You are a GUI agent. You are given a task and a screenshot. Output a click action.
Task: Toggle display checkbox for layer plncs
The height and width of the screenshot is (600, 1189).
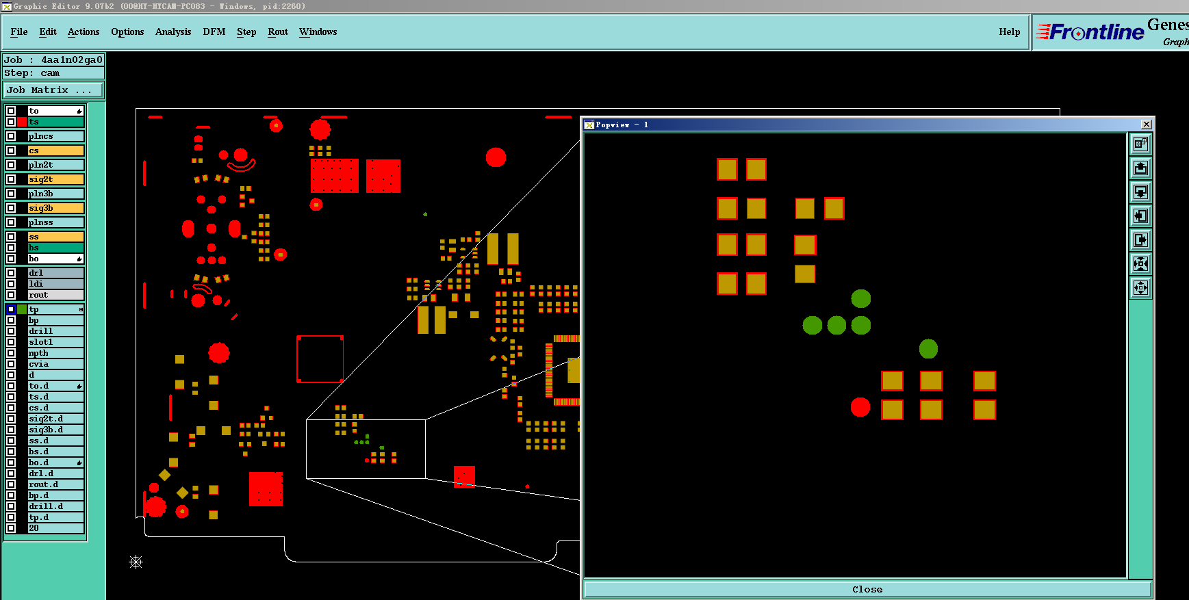coord(11,136)
